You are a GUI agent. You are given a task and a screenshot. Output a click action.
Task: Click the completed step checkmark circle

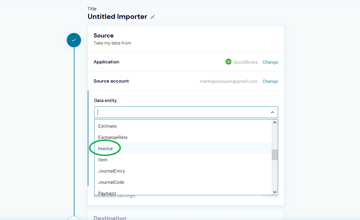74,40
